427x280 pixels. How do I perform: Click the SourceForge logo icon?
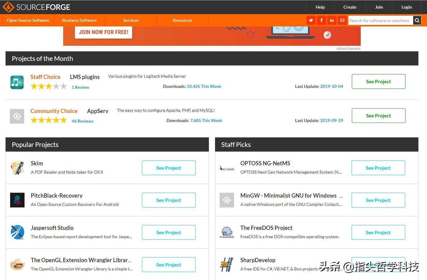(x=8, y=7)
